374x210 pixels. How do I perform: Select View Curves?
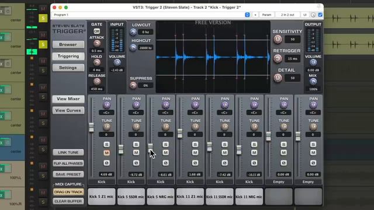point(68,110)
